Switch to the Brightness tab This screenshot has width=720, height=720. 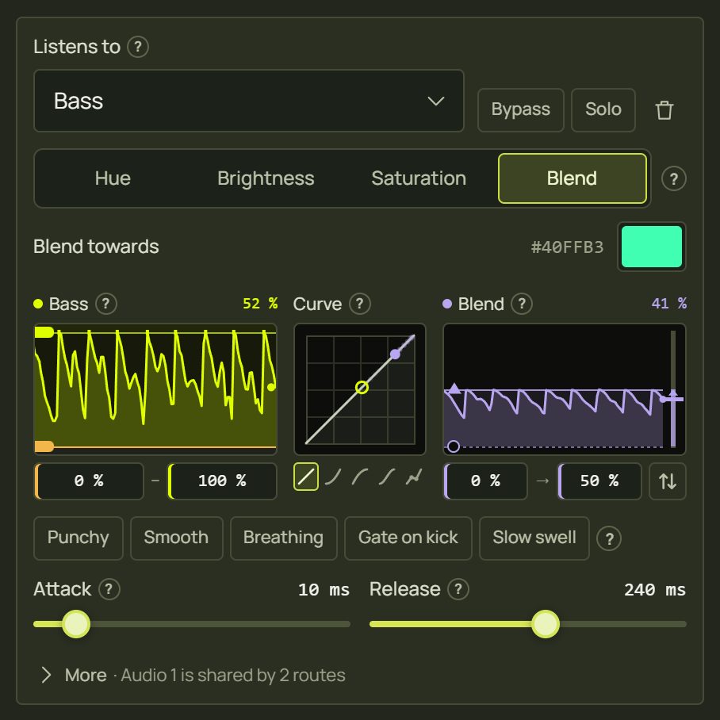pos(266,178)
